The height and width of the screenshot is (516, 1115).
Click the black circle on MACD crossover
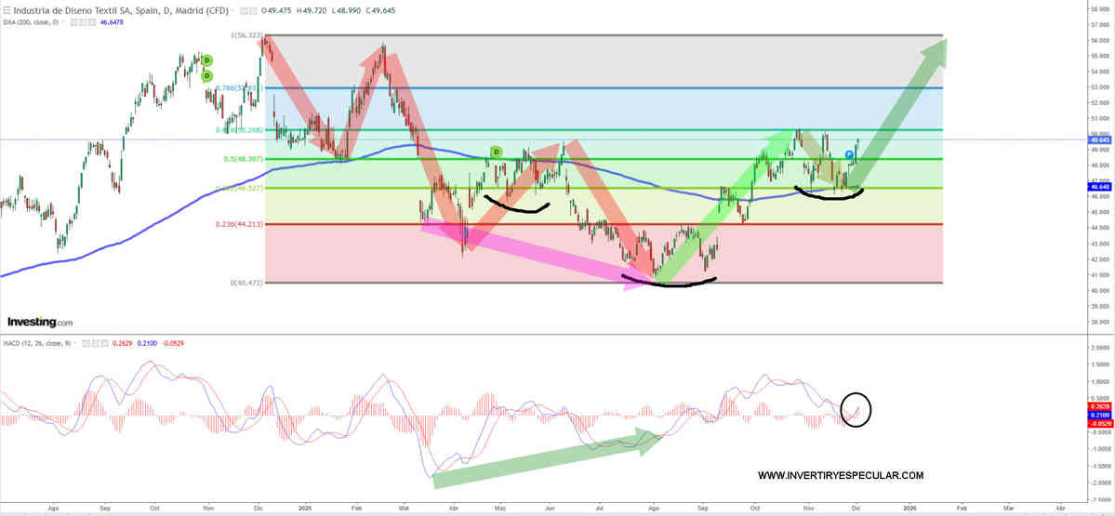(x=856, y=407)
